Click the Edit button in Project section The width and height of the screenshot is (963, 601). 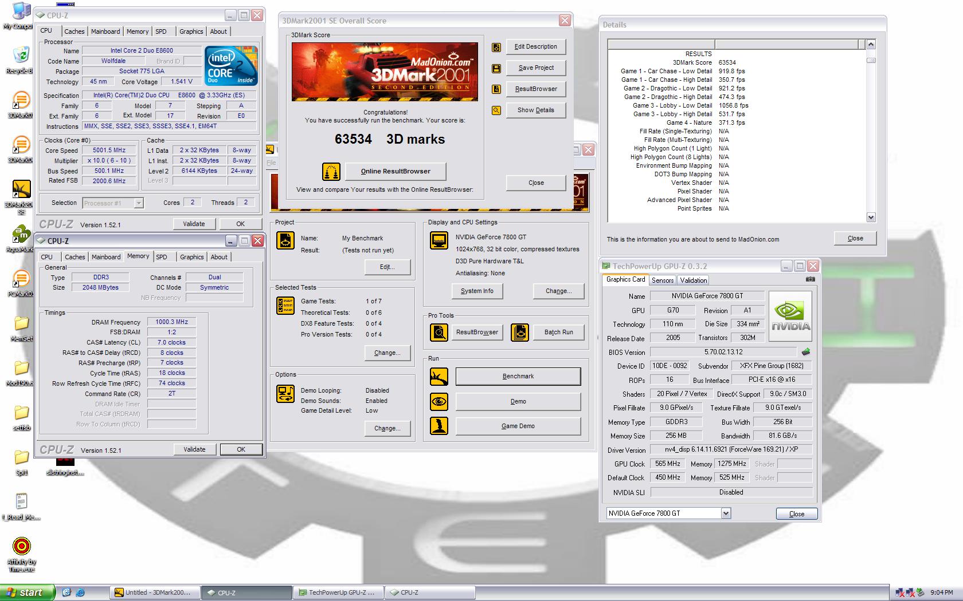(387, 267)
